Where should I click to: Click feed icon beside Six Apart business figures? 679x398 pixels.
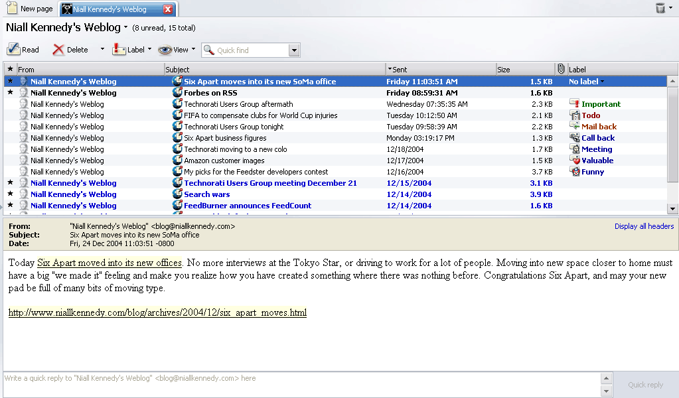(x=177, y=137)
